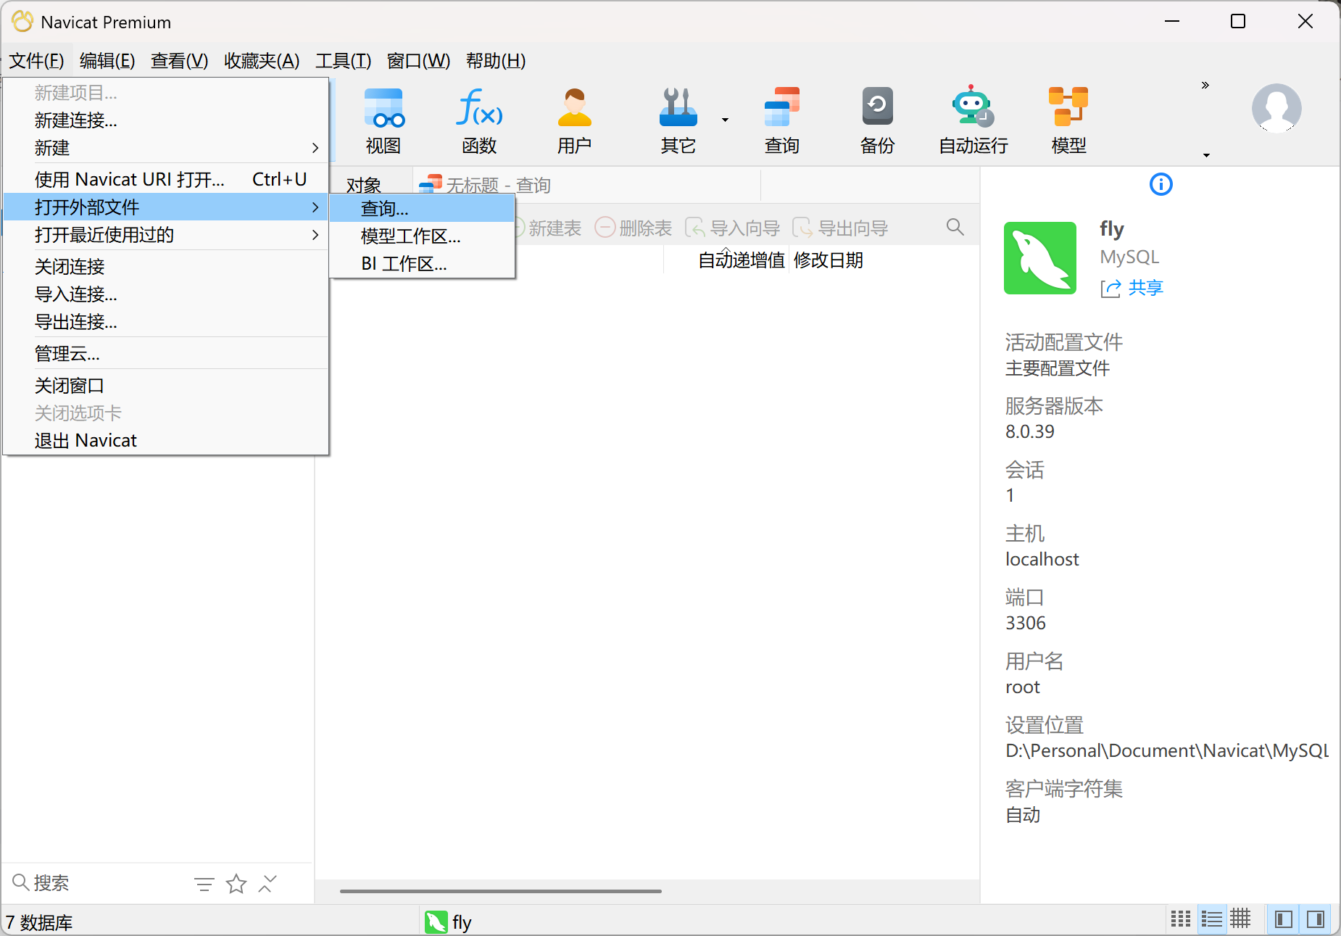Open the View (查看) menu

pos(179,61)
